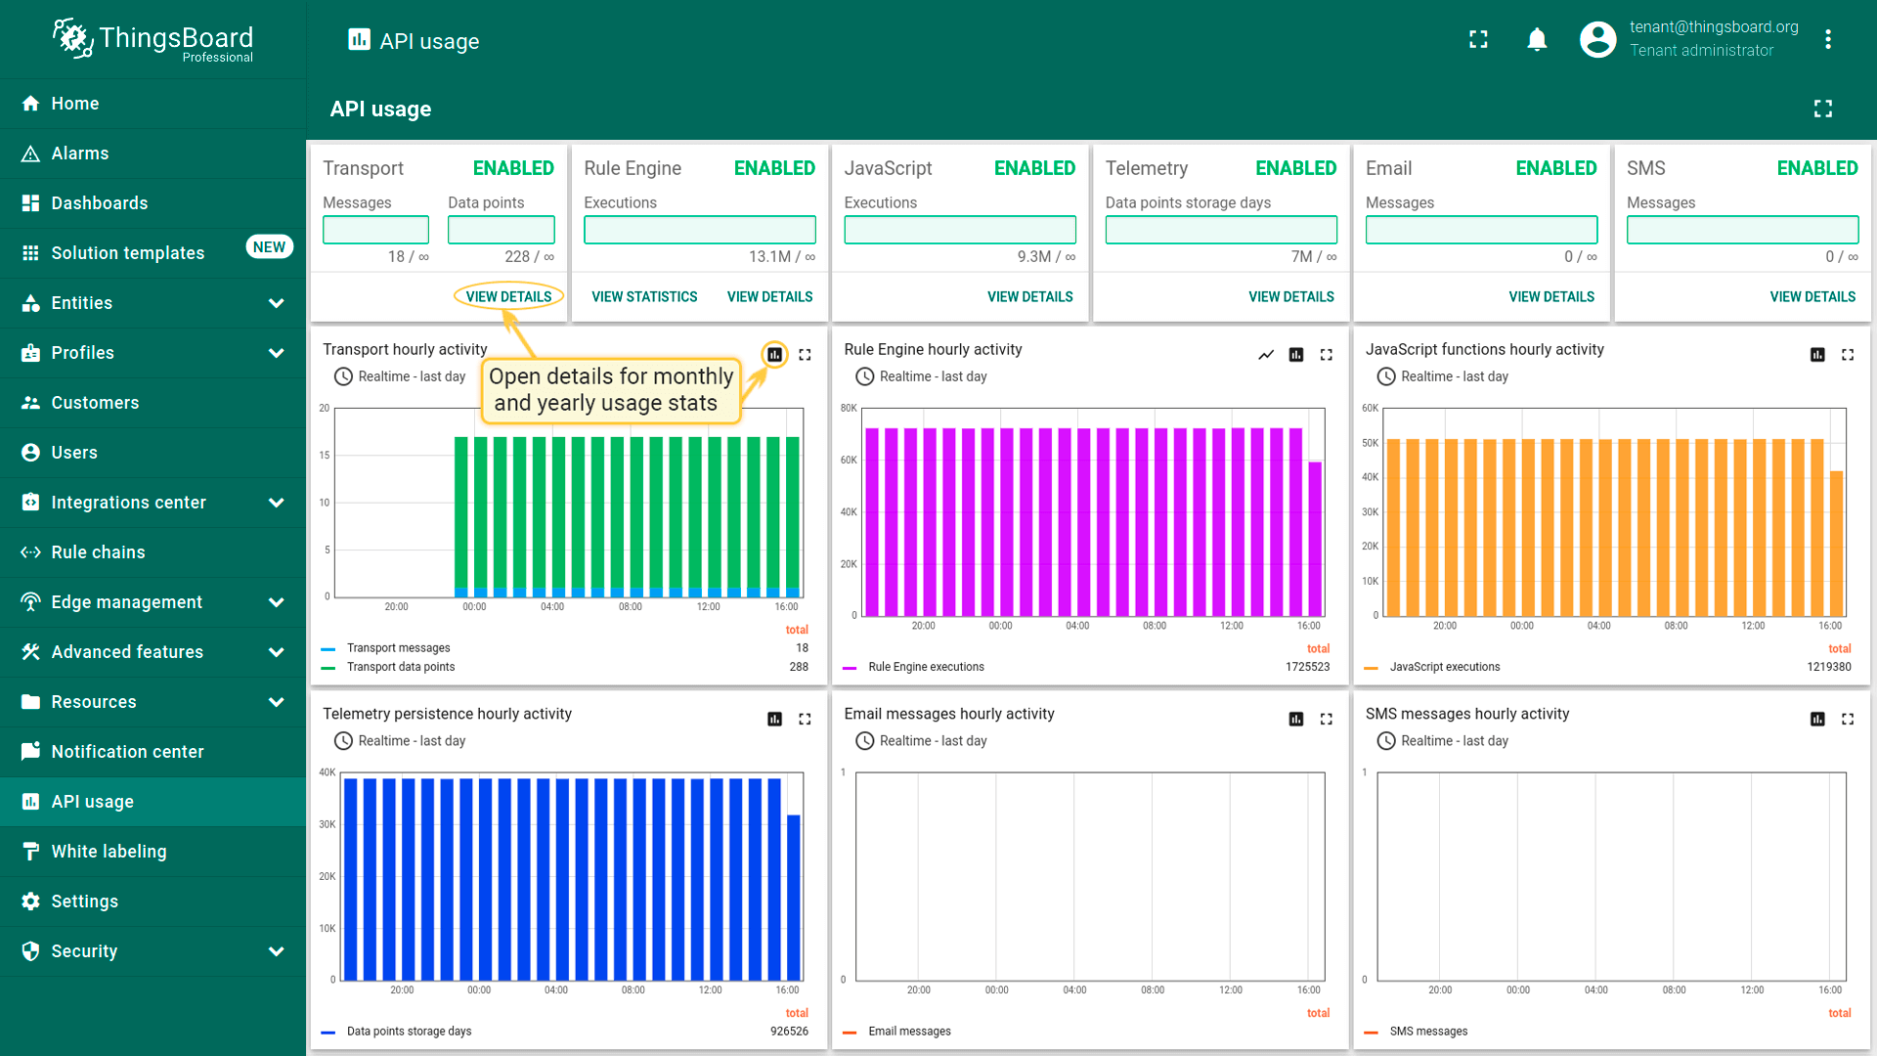Expand Transport hourly activity widget fullscreen
The image size is (1877, 1056).
point(805,354)
